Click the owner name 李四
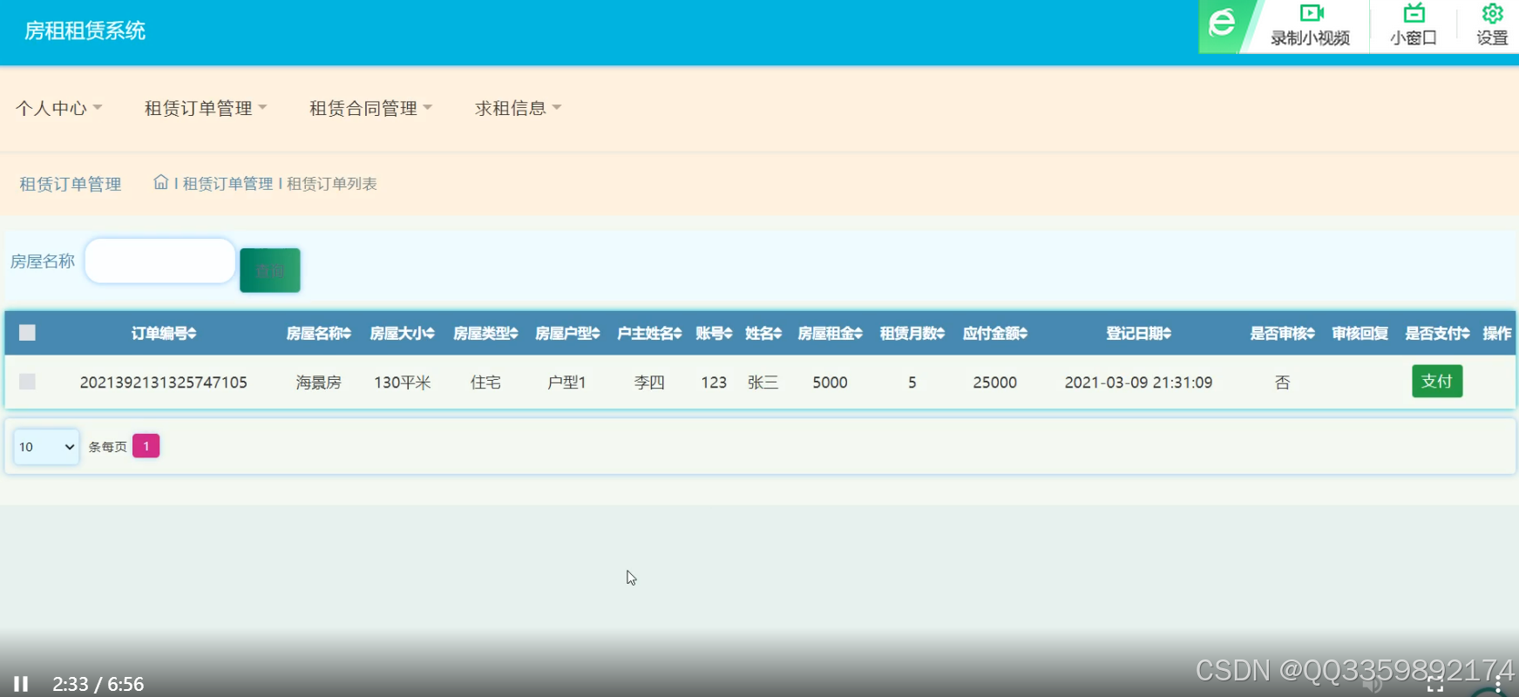This screenshot has height=697, width=1519. point(649,382)
